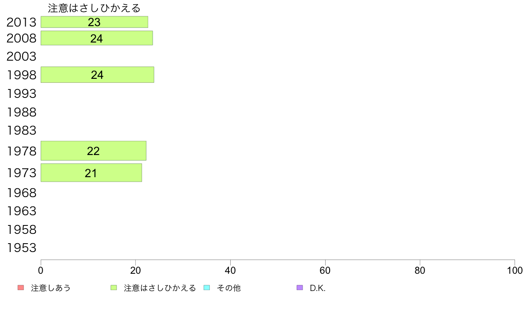Click the 1988 year label
Image resolution: width=527 pixels, height=326 pixels.
tap(21, 113)
